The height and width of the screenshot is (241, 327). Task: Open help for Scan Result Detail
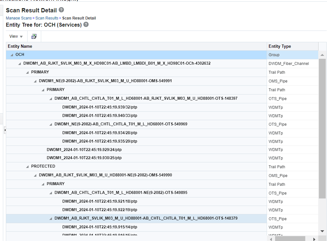click(61, 10)
